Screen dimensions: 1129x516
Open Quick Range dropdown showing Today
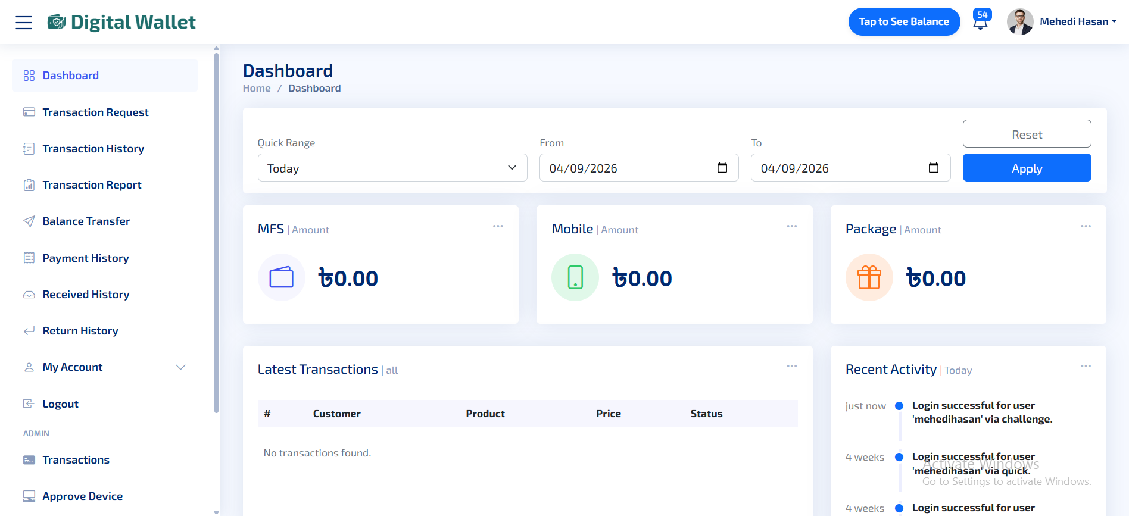pos(392,168)
